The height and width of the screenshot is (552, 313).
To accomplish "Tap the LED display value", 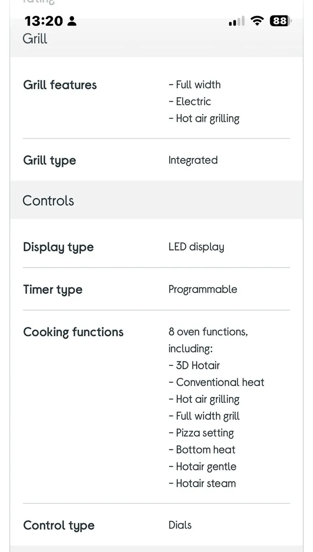I will [x=196, y=247].
